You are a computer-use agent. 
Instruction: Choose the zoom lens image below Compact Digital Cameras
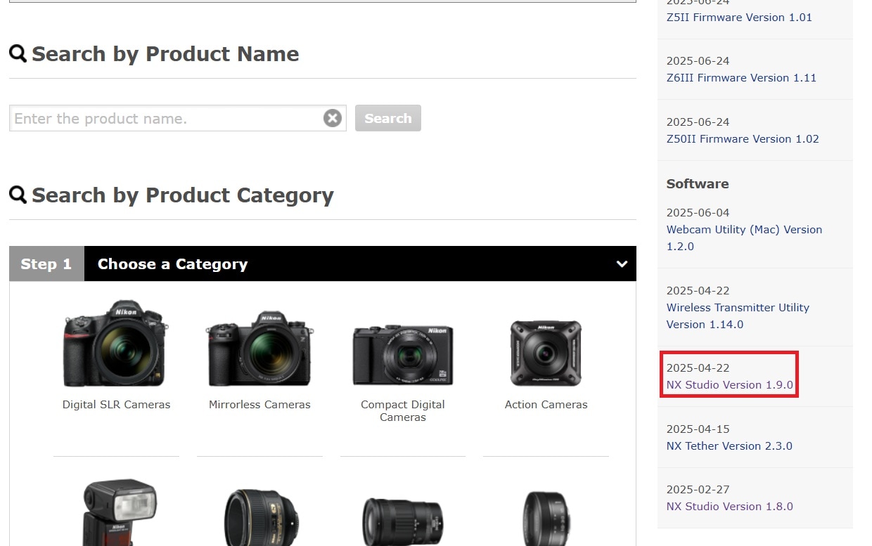click(x=403, y=521)
